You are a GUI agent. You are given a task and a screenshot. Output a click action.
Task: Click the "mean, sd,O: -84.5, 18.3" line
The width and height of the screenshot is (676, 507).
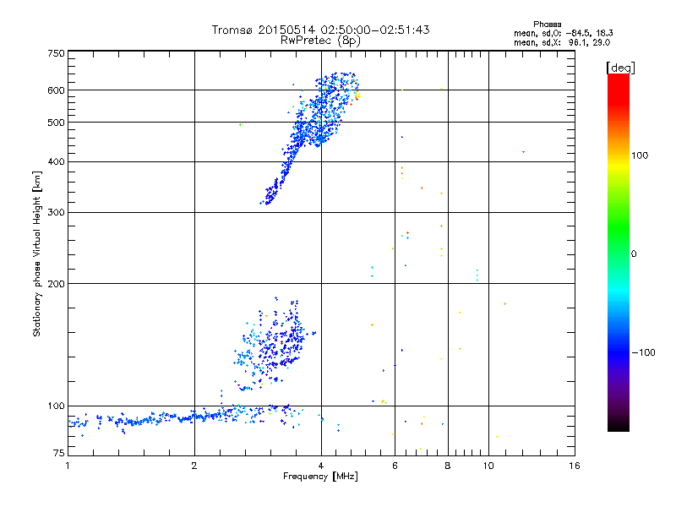(563, 33)
